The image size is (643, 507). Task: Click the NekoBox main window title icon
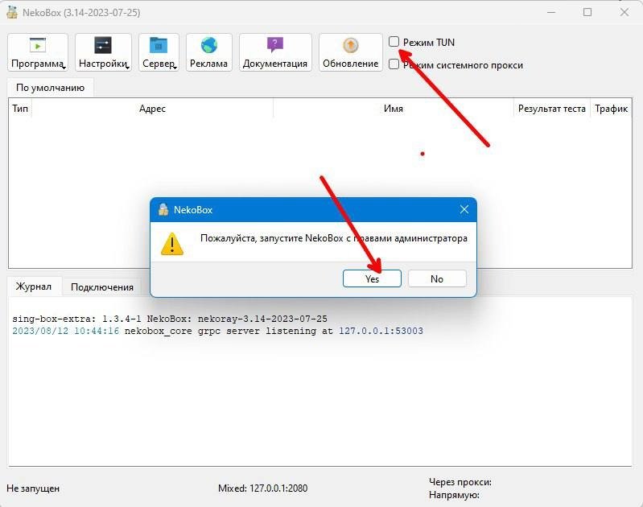pyautogui.click(x=12, y=12)
